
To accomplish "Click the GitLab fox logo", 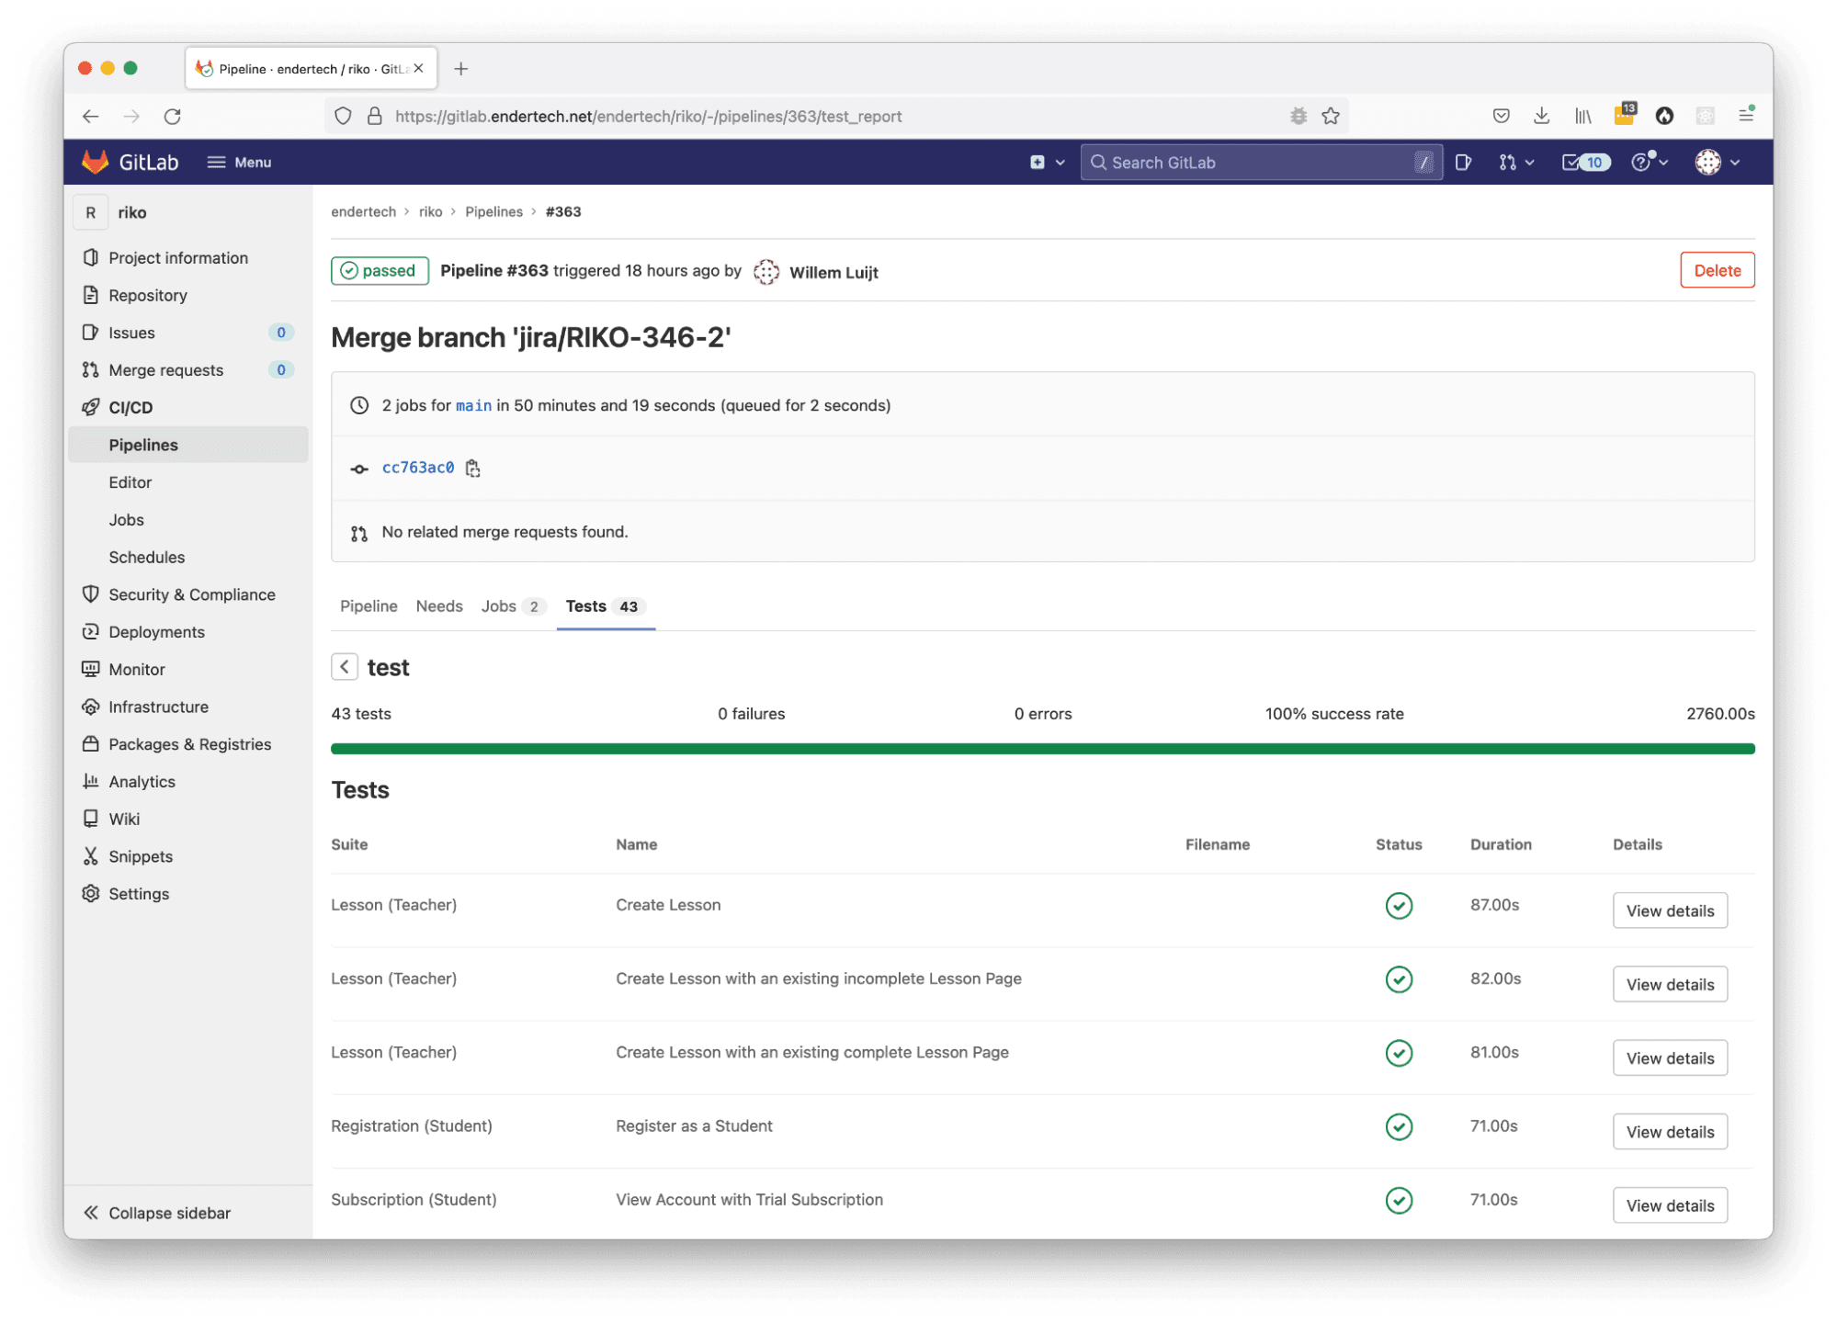I will [x=96, y=163].
